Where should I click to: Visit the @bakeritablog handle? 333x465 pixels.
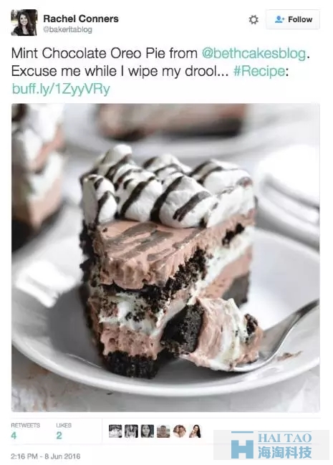67,29
